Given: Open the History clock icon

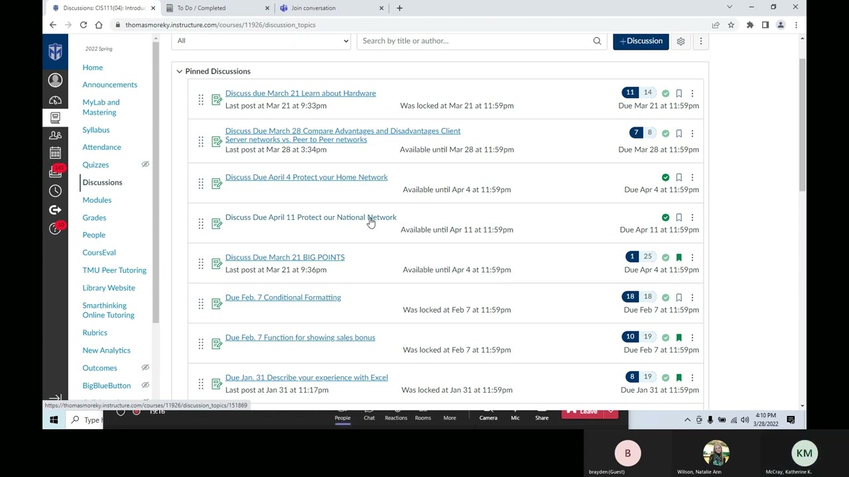Looking at the screenshot, I should coord(55,191).
